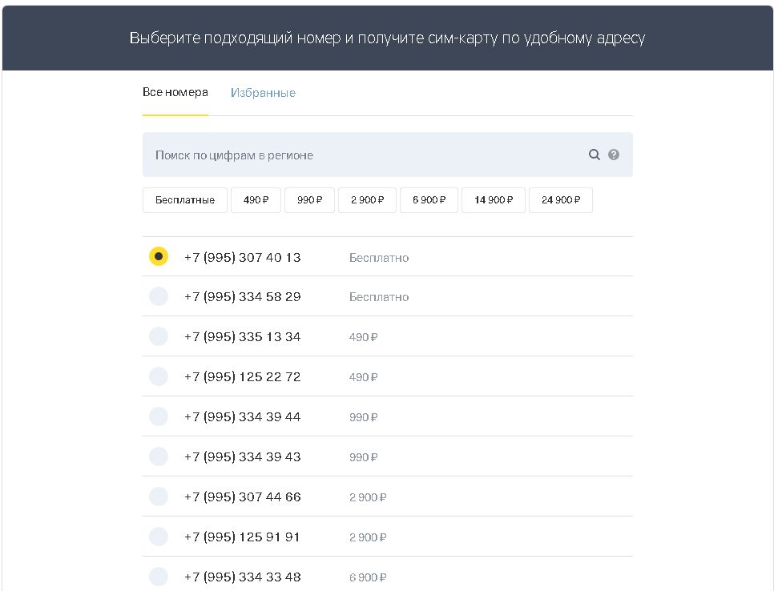Screen dimensions: 782x591
Task: Switch to the Избранные tab
Action: [x=263, y=93]
